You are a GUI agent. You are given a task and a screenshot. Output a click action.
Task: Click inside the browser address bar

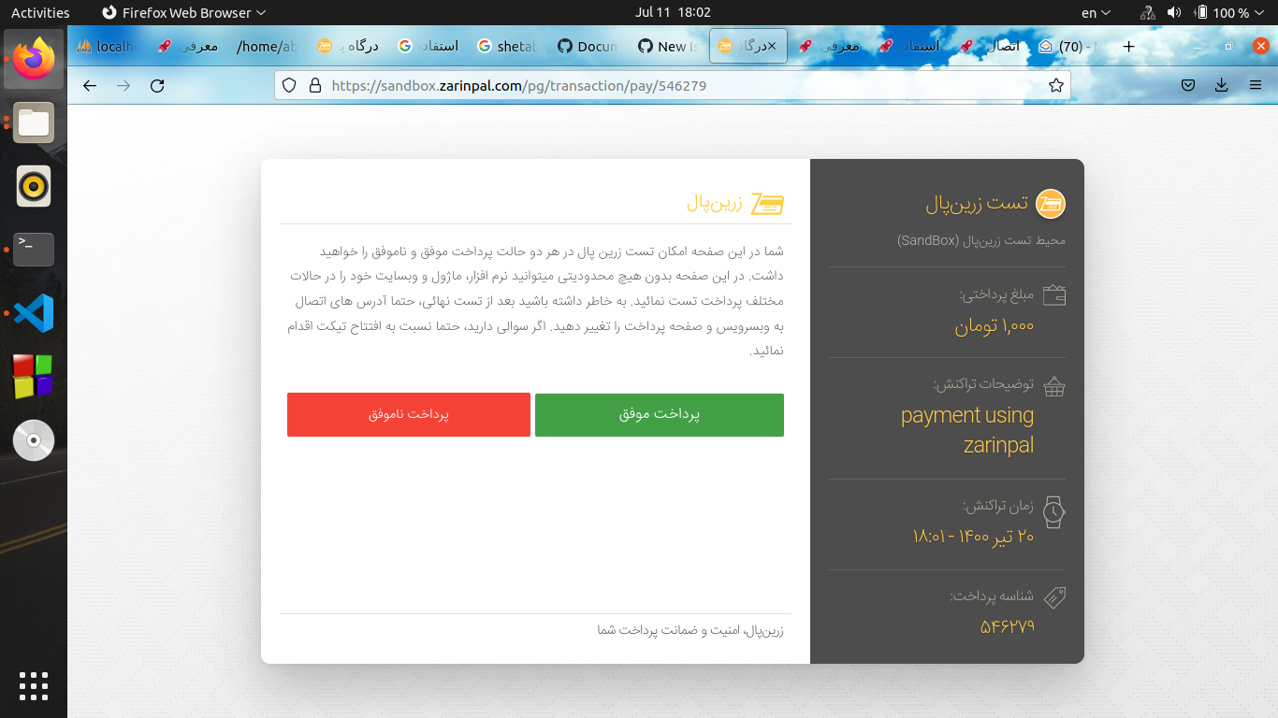pyautogui.click(x=655, y=84)
